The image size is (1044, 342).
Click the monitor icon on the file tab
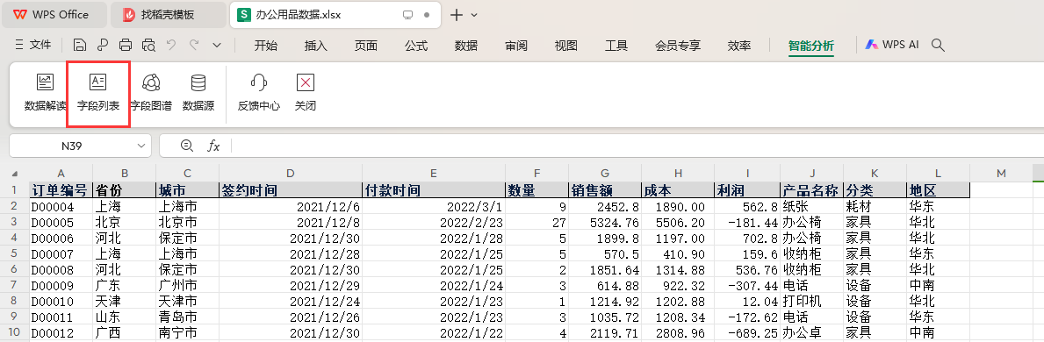tap(408, 15)
